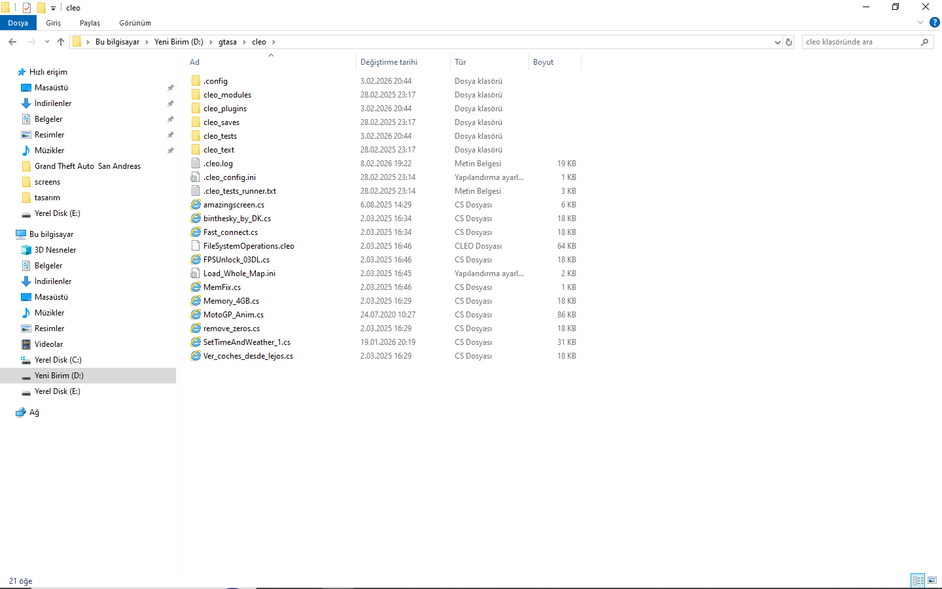Click the search magnifier icon
The image size is (942, 589).
(x=924, y=42)
